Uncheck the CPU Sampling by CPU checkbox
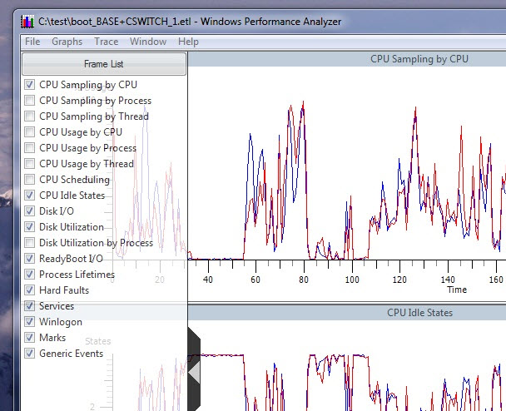This screenshot has width=506, height=411. click(x=30, y=85)
